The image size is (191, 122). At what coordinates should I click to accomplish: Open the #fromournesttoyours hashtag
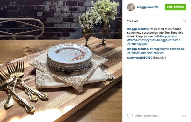141,40
